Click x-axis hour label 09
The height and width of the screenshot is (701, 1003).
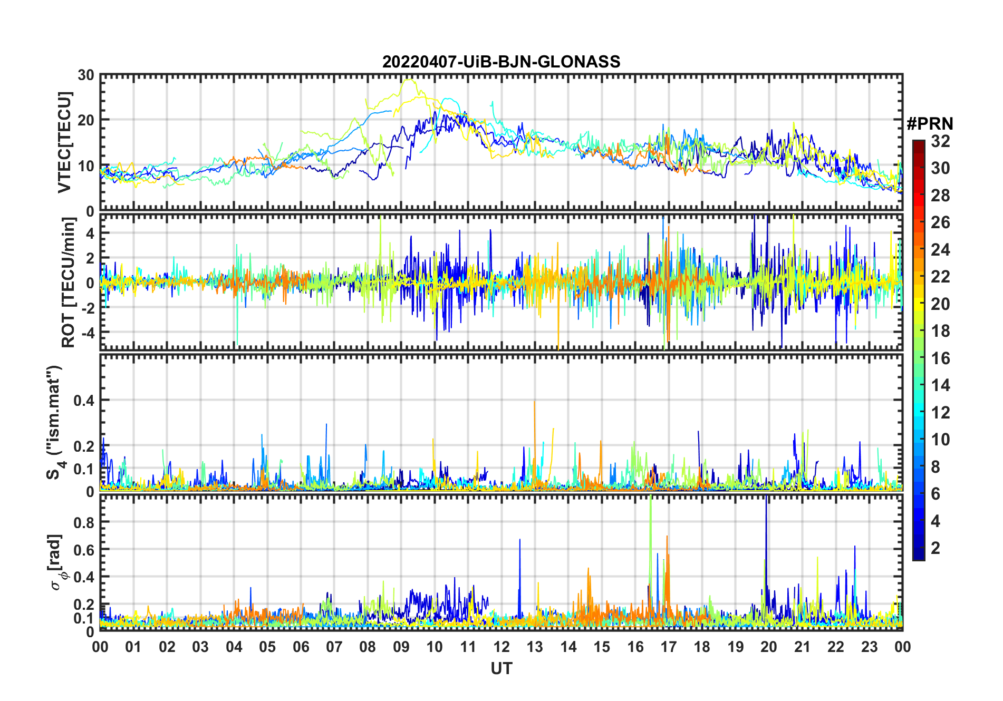(x=401, y=647)
